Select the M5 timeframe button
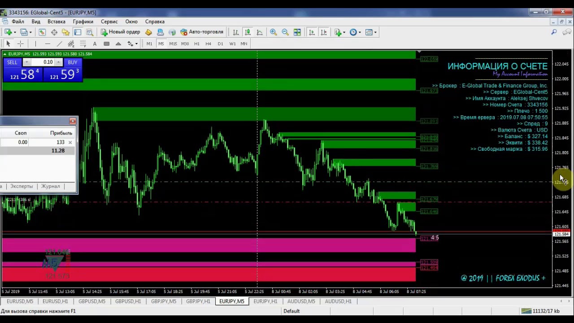574x323 pixels. pyautogui.click(x=161, y=44)
